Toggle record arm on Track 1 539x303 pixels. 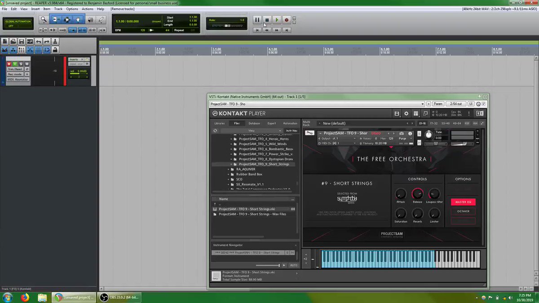pyautogui.click(x=9, y=64)
